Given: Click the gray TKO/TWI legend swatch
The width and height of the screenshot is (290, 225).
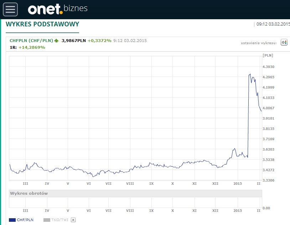Looking at the screenshot, I should coord(47,220).
